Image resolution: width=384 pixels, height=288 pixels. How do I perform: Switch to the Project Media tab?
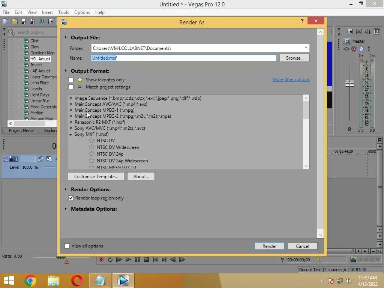tap(21, 130)
